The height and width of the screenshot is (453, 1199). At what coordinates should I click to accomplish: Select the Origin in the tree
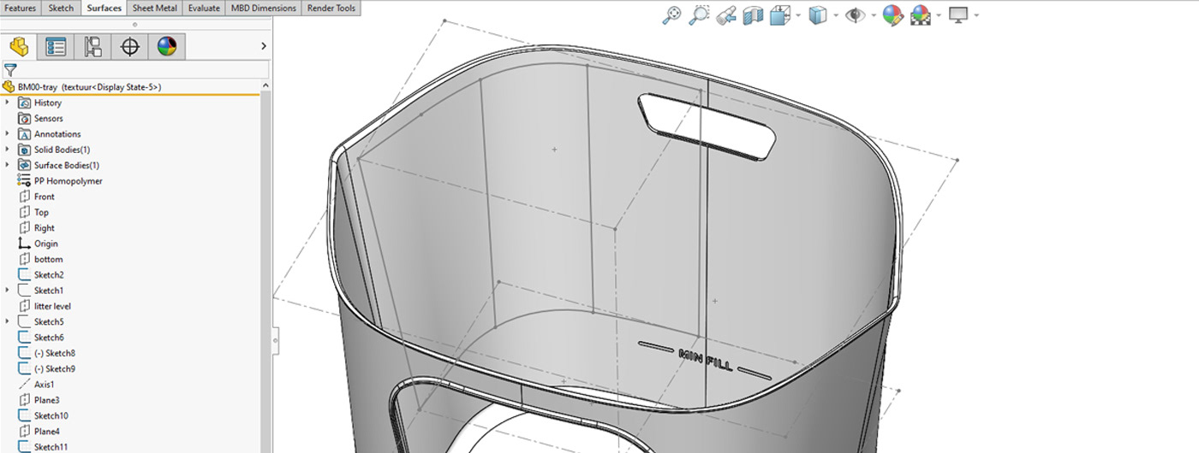click(x=38, y=244)
